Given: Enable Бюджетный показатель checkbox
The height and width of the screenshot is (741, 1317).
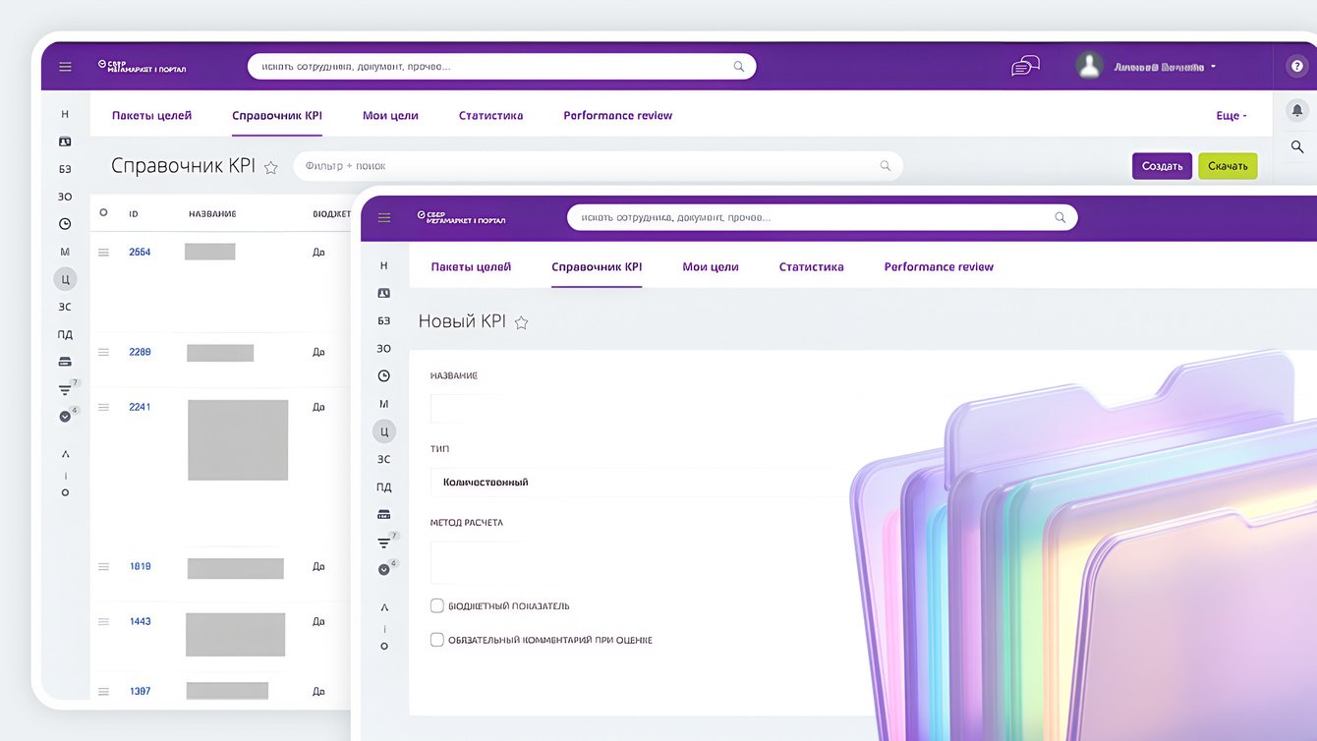Looking at the screenshot, I should (x=437, y=606).
